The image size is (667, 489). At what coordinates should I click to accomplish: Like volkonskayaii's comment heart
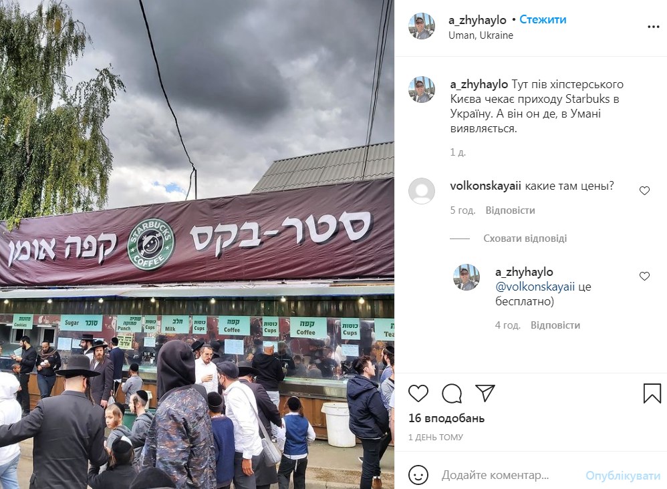pyautogui.click(x=644, y=190)
